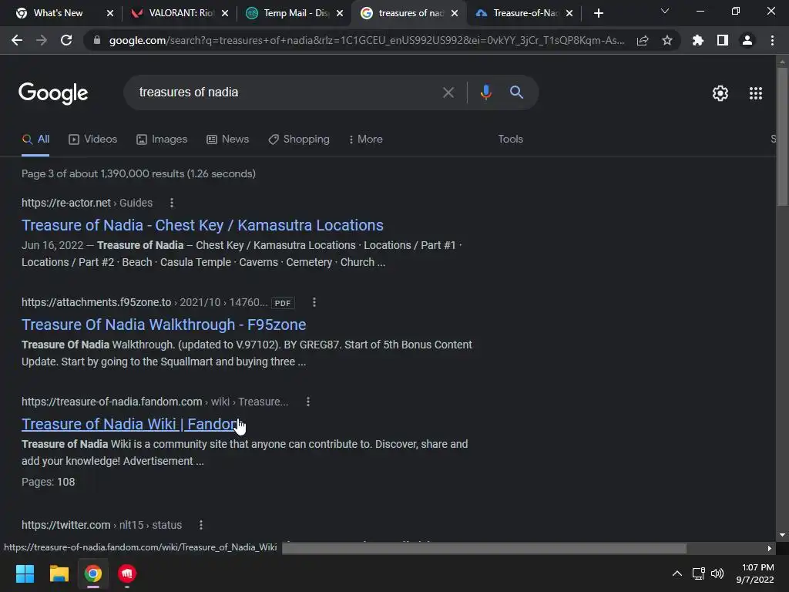Select the Shopping search filter
The width and height of the screenshot is (789, 592).
(299, 140)
